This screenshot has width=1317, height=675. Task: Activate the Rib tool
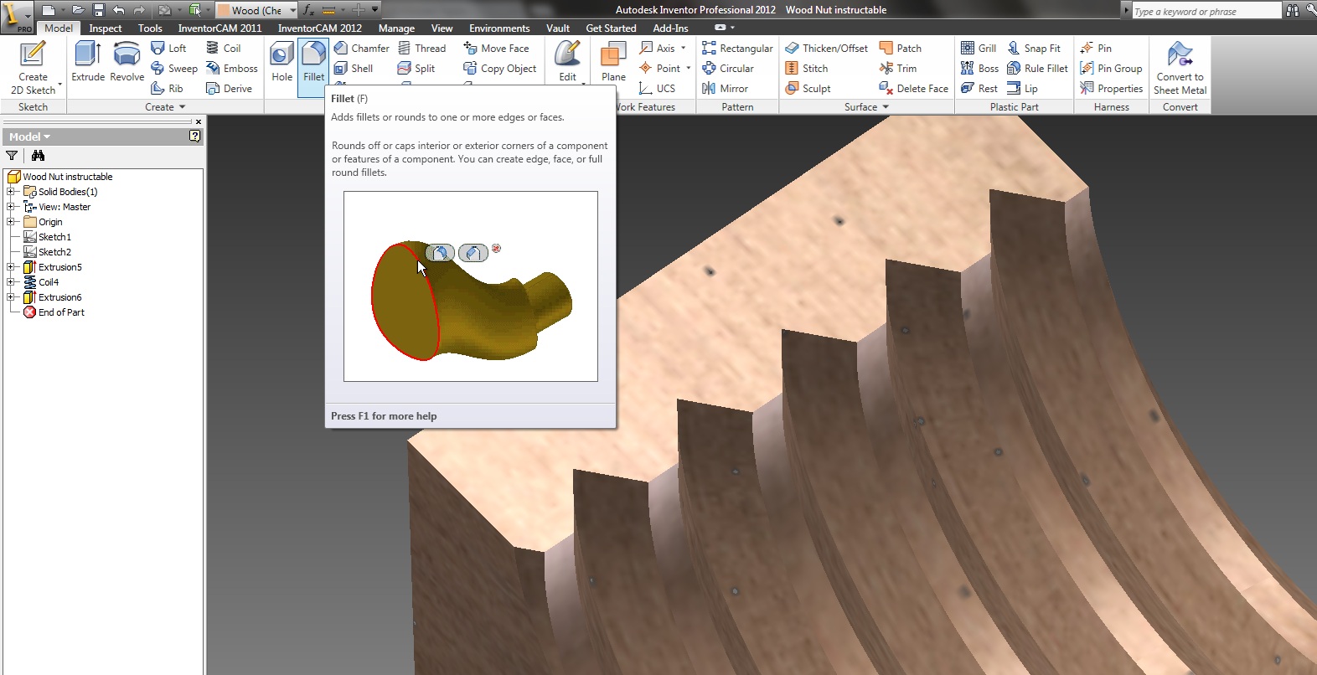(167, 89)
